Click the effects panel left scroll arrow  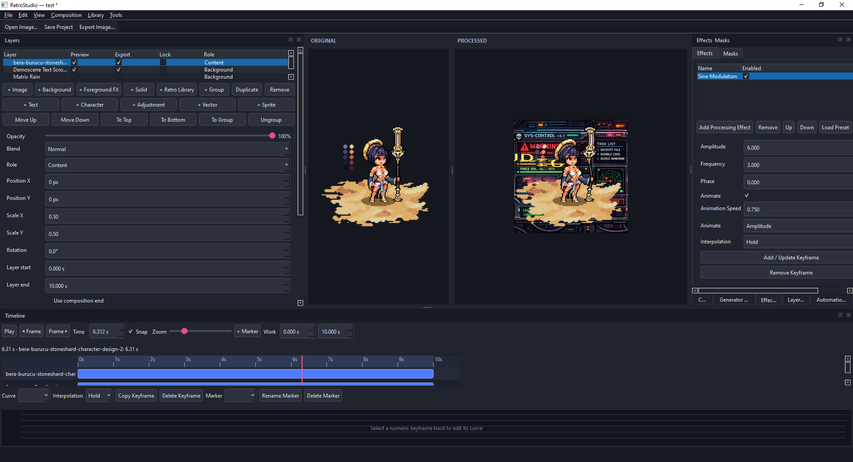point(695,291)
